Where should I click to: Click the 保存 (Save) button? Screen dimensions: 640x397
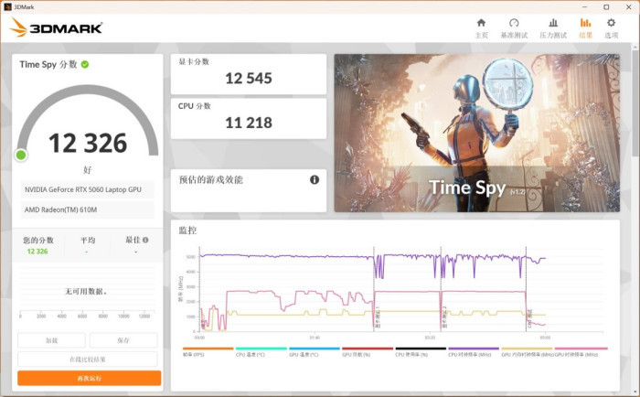[x=123, y=340]
